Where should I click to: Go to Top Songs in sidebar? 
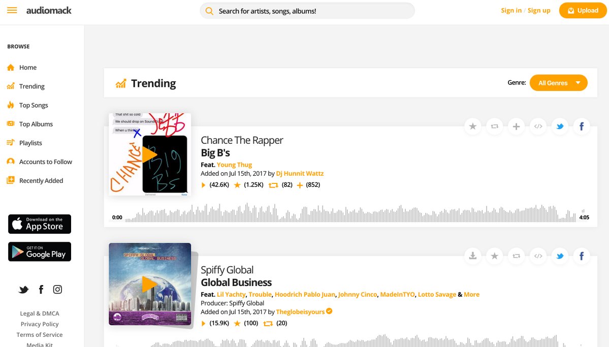34,105
